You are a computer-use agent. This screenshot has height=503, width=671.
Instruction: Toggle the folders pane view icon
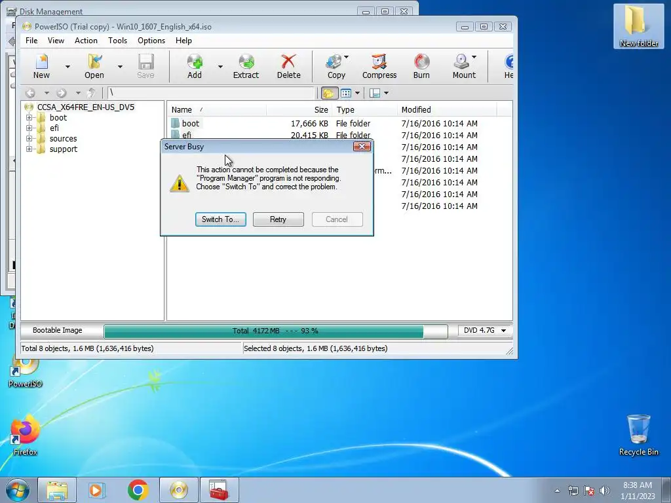[x=329, y=93]
